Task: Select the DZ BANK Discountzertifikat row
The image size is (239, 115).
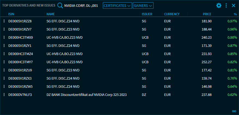Action: pyautogui.click(x=87, y=95)
